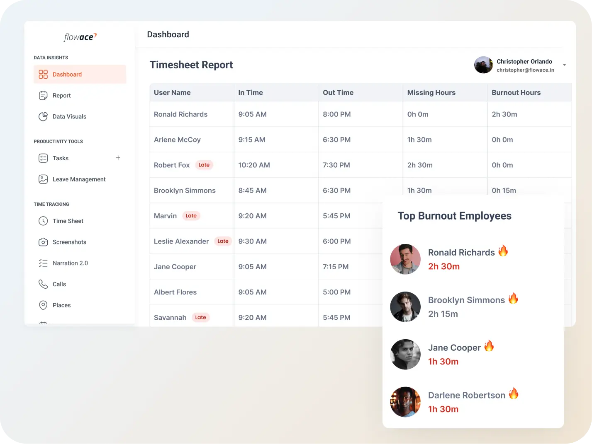Switch to the Leave Management section
This screenshot has width=592, height=444.
pos(79,179)
